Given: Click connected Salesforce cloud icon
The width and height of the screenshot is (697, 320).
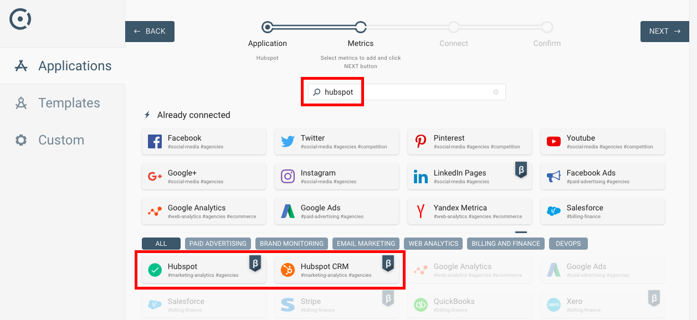Looking at the screenshot, I should 553,211.
